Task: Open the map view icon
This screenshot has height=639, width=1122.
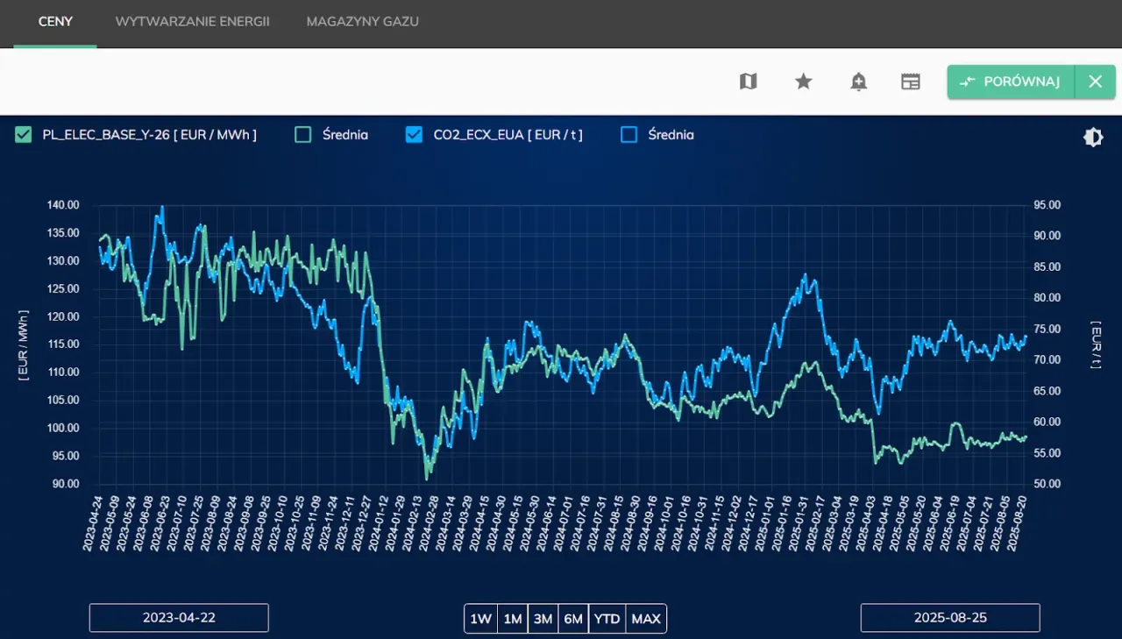Action: (748, 82)
